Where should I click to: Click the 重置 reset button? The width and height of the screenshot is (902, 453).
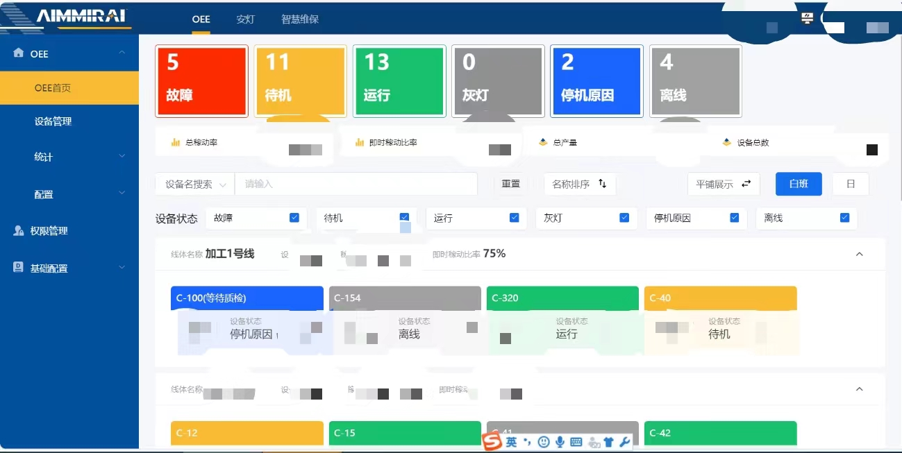510,184
